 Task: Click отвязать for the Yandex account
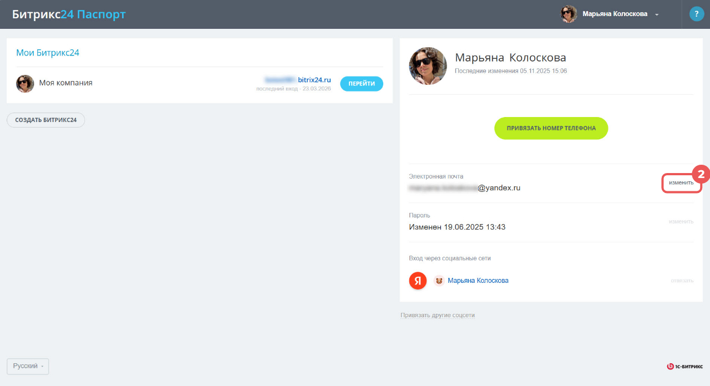682,281
